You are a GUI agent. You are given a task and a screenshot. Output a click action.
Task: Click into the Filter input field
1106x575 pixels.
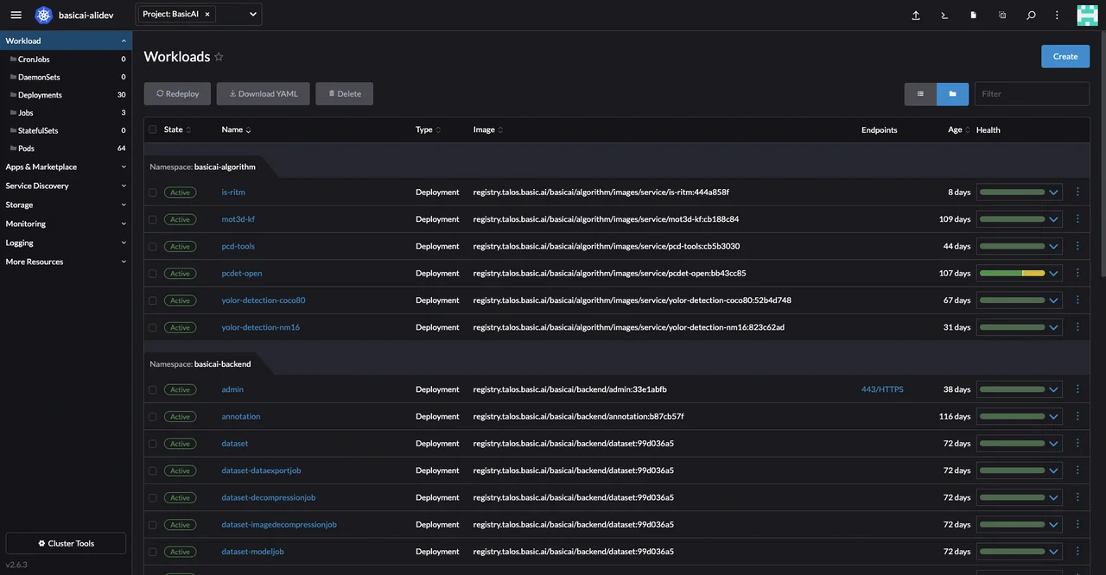tap(1031, 94)
